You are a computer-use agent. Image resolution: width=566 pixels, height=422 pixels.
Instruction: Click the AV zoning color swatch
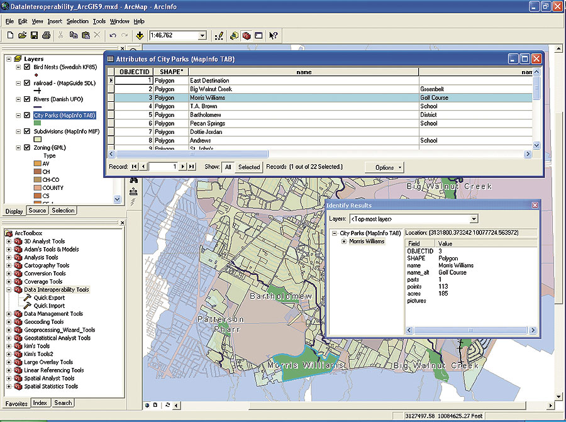37,164
